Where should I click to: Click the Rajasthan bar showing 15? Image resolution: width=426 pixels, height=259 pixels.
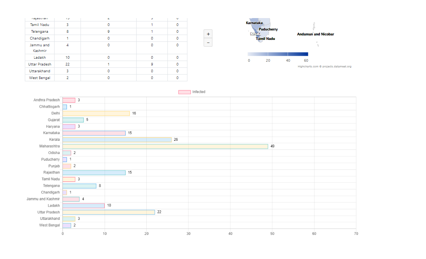coord(94,172)
